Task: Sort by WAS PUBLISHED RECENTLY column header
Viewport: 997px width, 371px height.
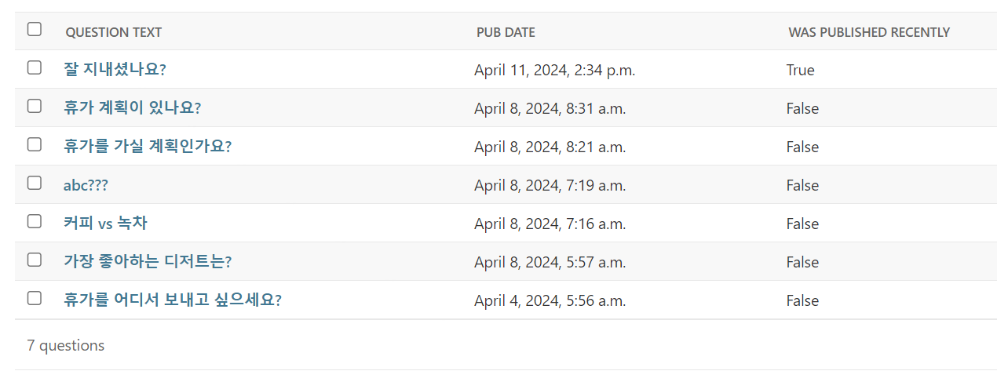Action: pos(869,32)
